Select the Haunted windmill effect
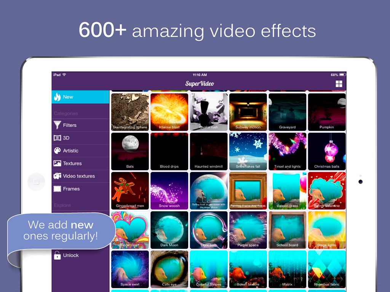Screen dimensions: 390x292 coord(209,151)
